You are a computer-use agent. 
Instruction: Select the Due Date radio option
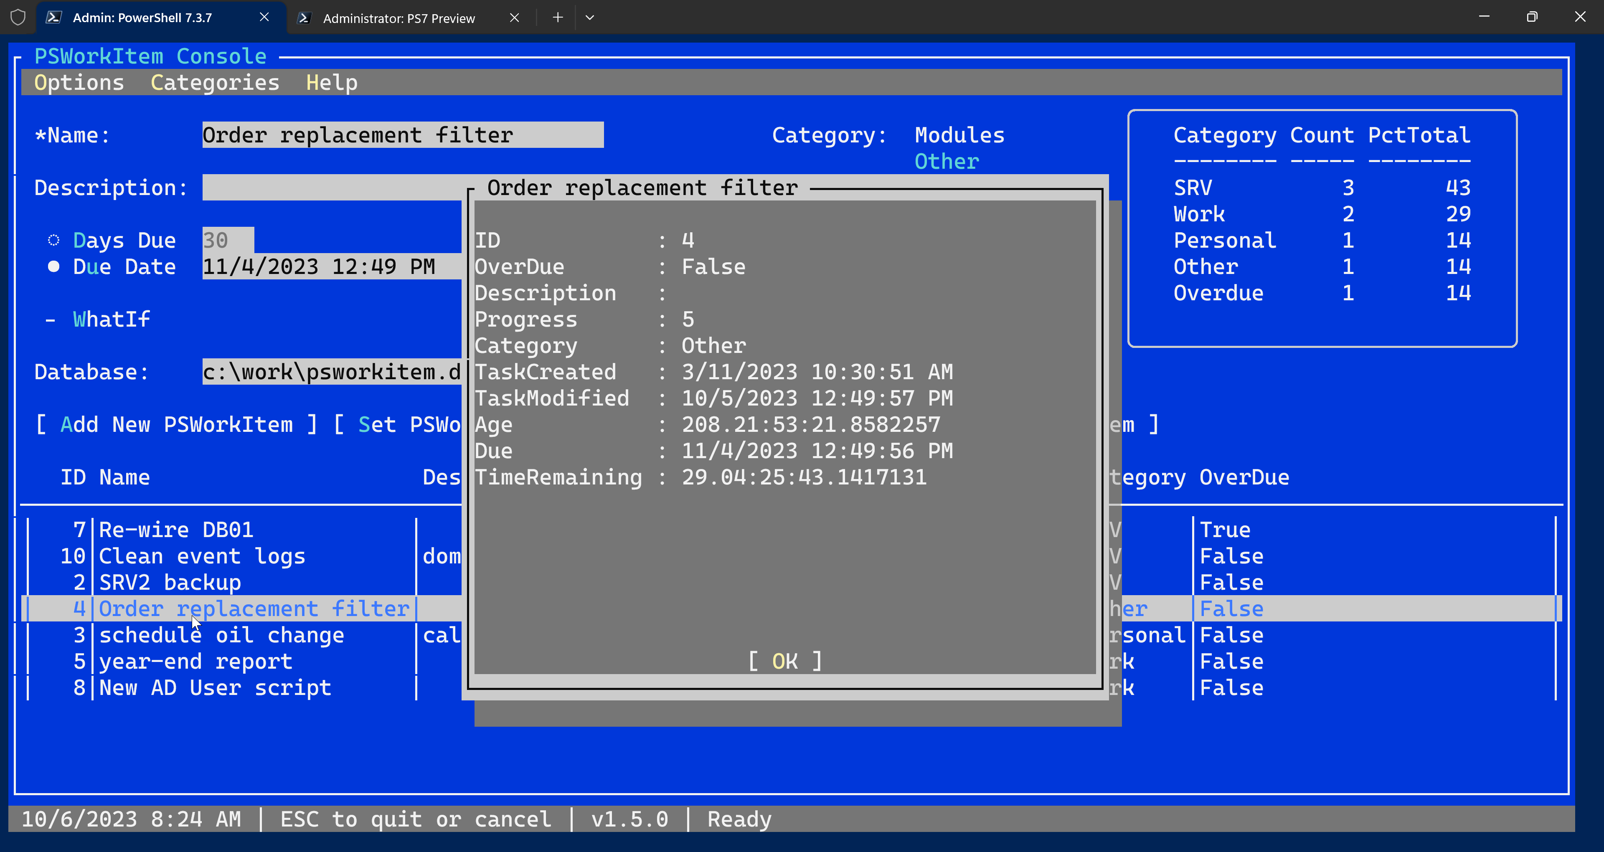53,267
